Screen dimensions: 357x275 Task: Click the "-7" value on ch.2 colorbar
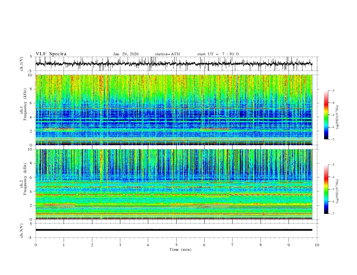pos(333,214)
